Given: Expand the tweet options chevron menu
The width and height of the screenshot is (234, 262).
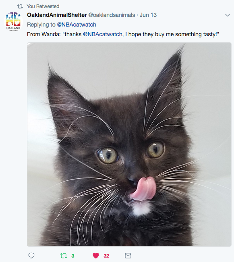Looking at the screenshot, I should pos(228,15).
